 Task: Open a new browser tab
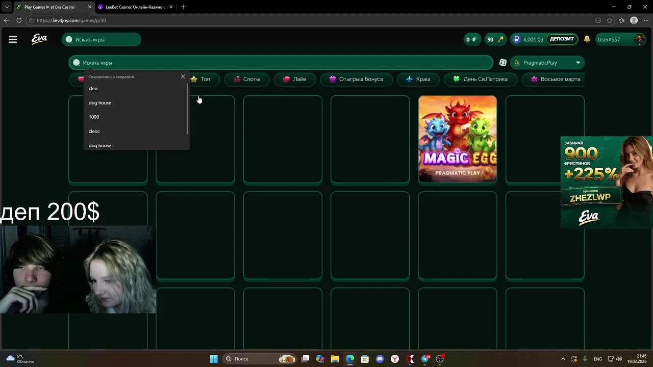[x=183, y=7]
